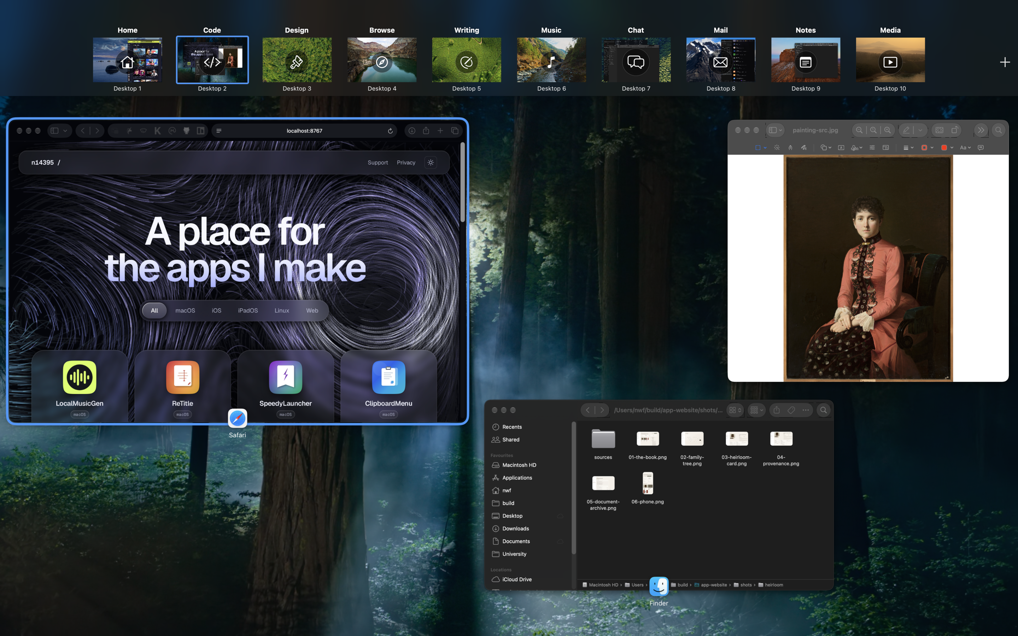1018x636 pixels.
Task: Zoom in on painting-src.jpg in Preview
Action: [x=887, y=130]
